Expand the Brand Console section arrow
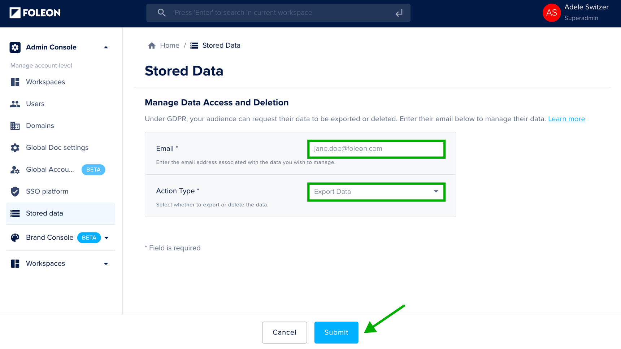 pyautogui.click(x=107, y=238)
